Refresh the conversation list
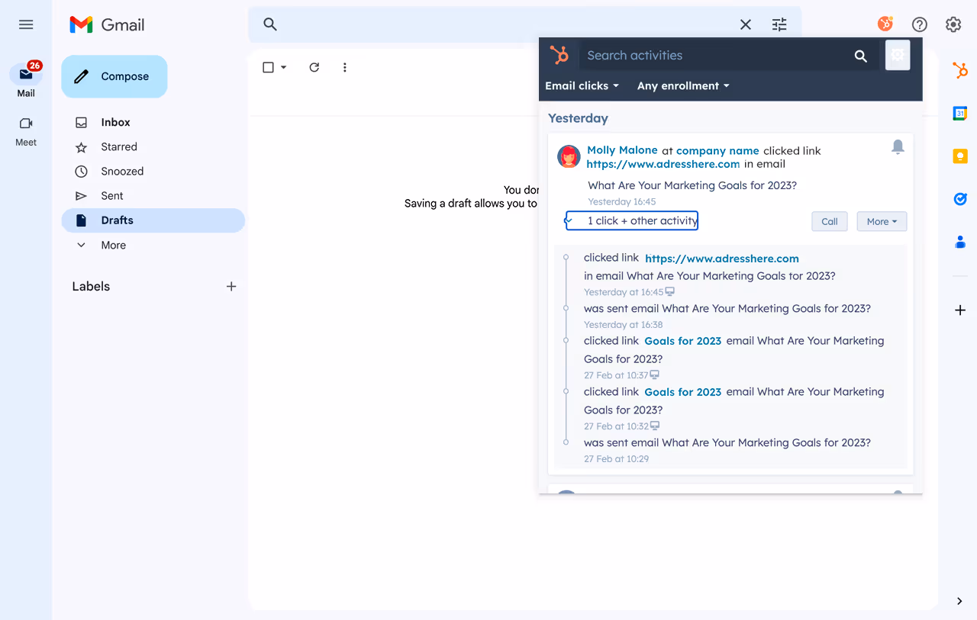Image resolution: width=977 pixels, height=620 pixels. [x=314, y=67]
